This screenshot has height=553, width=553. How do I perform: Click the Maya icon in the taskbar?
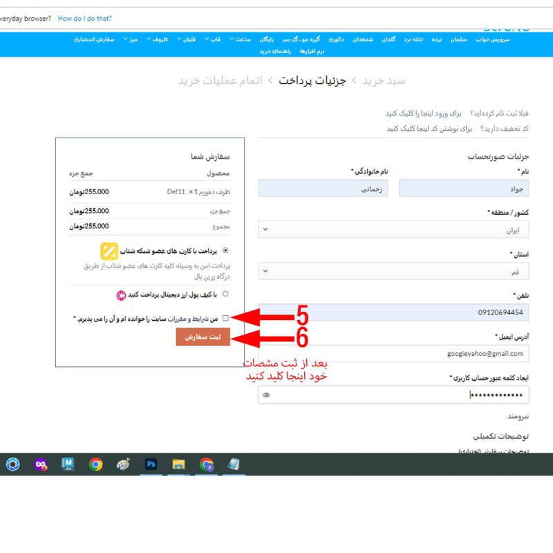(68, 465)
